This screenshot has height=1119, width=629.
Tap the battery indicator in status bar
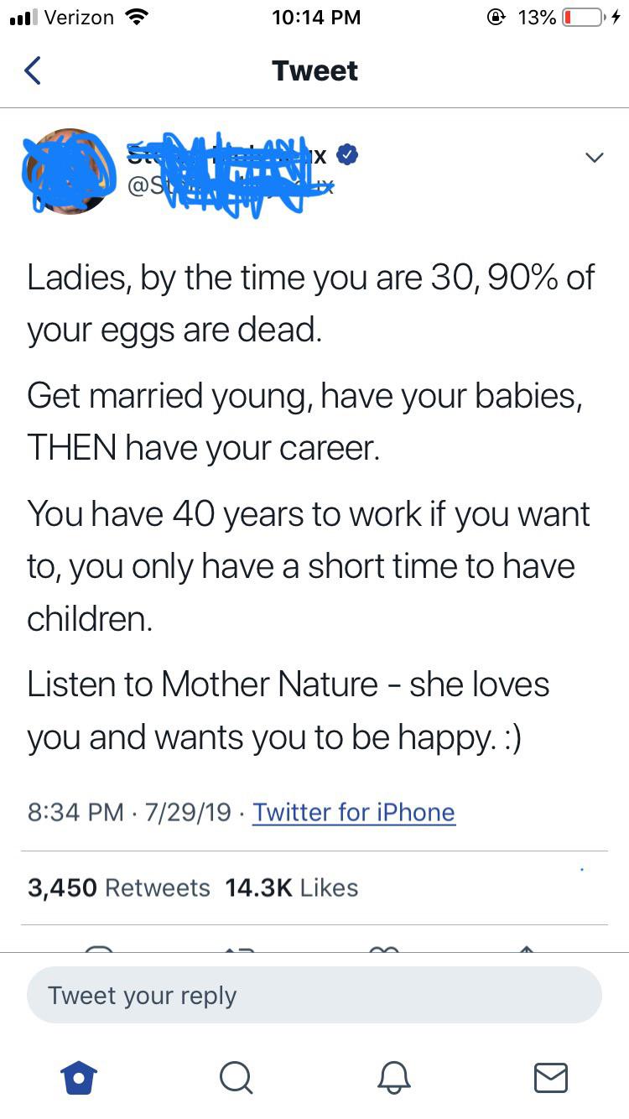[583, 17]
